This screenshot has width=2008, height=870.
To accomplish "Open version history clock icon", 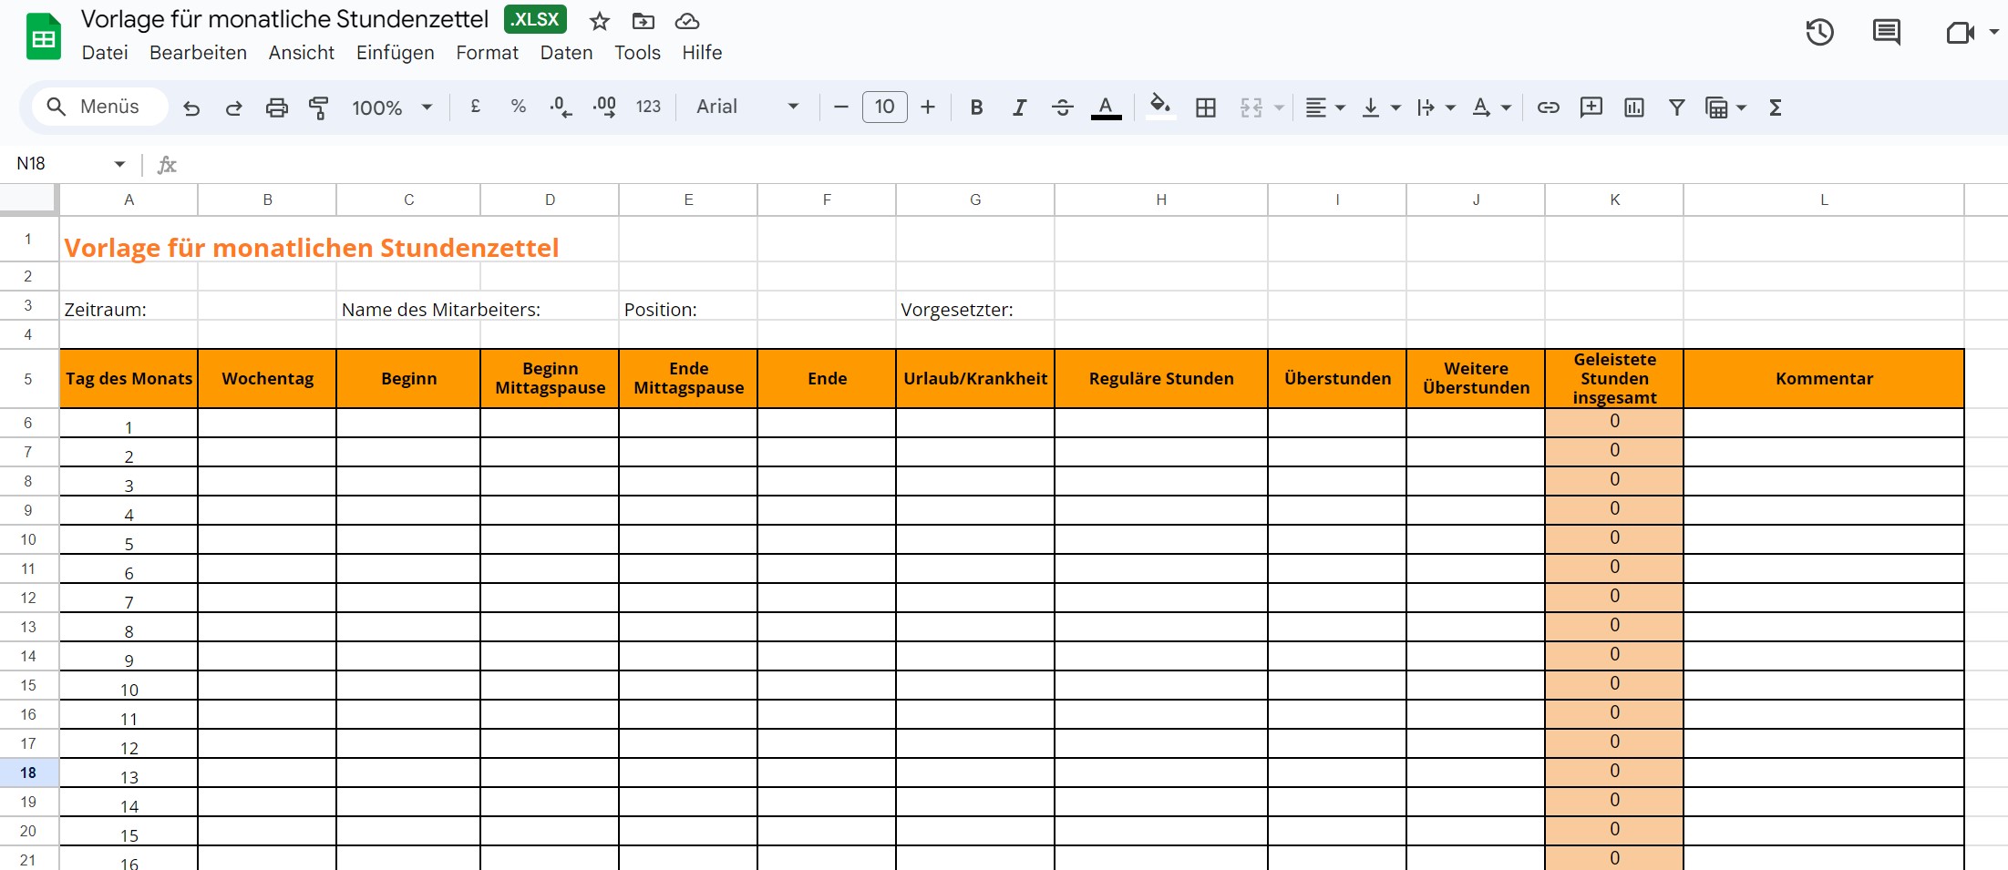I will [1819, 33].
